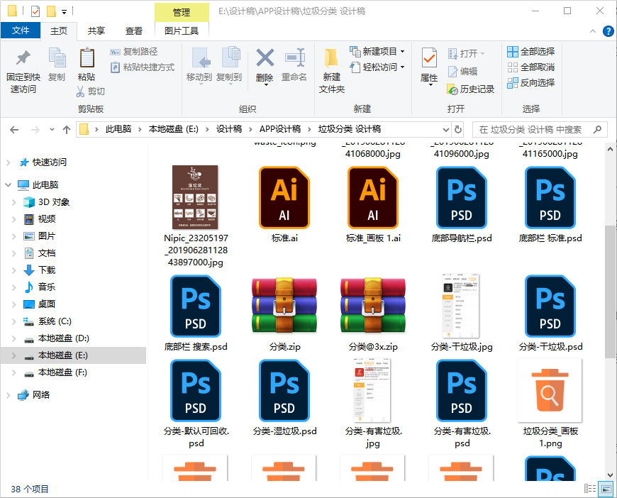
Task: Open the 轻松访问 dropdown menu
Action: coord(377,67)
